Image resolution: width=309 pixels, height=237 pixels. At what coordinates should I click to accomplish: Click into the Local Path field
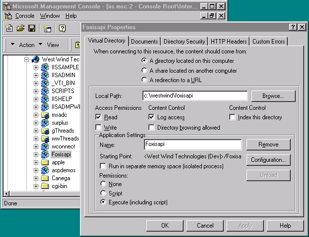[195, 95]
